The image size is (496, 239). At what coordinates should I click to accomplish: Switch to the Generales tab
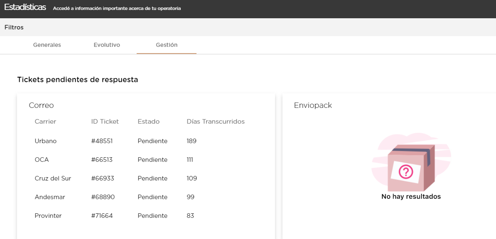(47, 45)
